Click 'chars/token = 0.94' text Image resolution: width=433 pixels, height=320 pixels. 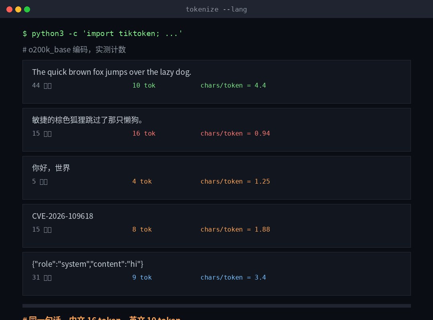click(235, 134)
